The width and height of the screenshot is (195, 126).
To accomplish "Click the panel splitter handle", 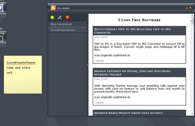I will (88, 65).
